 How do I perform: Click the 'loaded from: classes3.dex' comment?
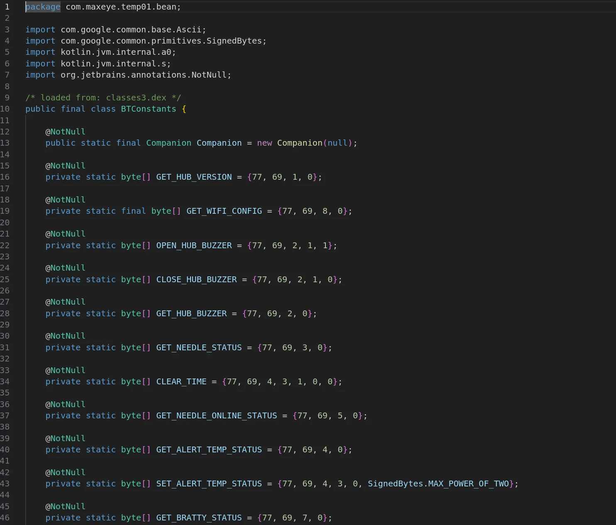coord(103,98)
